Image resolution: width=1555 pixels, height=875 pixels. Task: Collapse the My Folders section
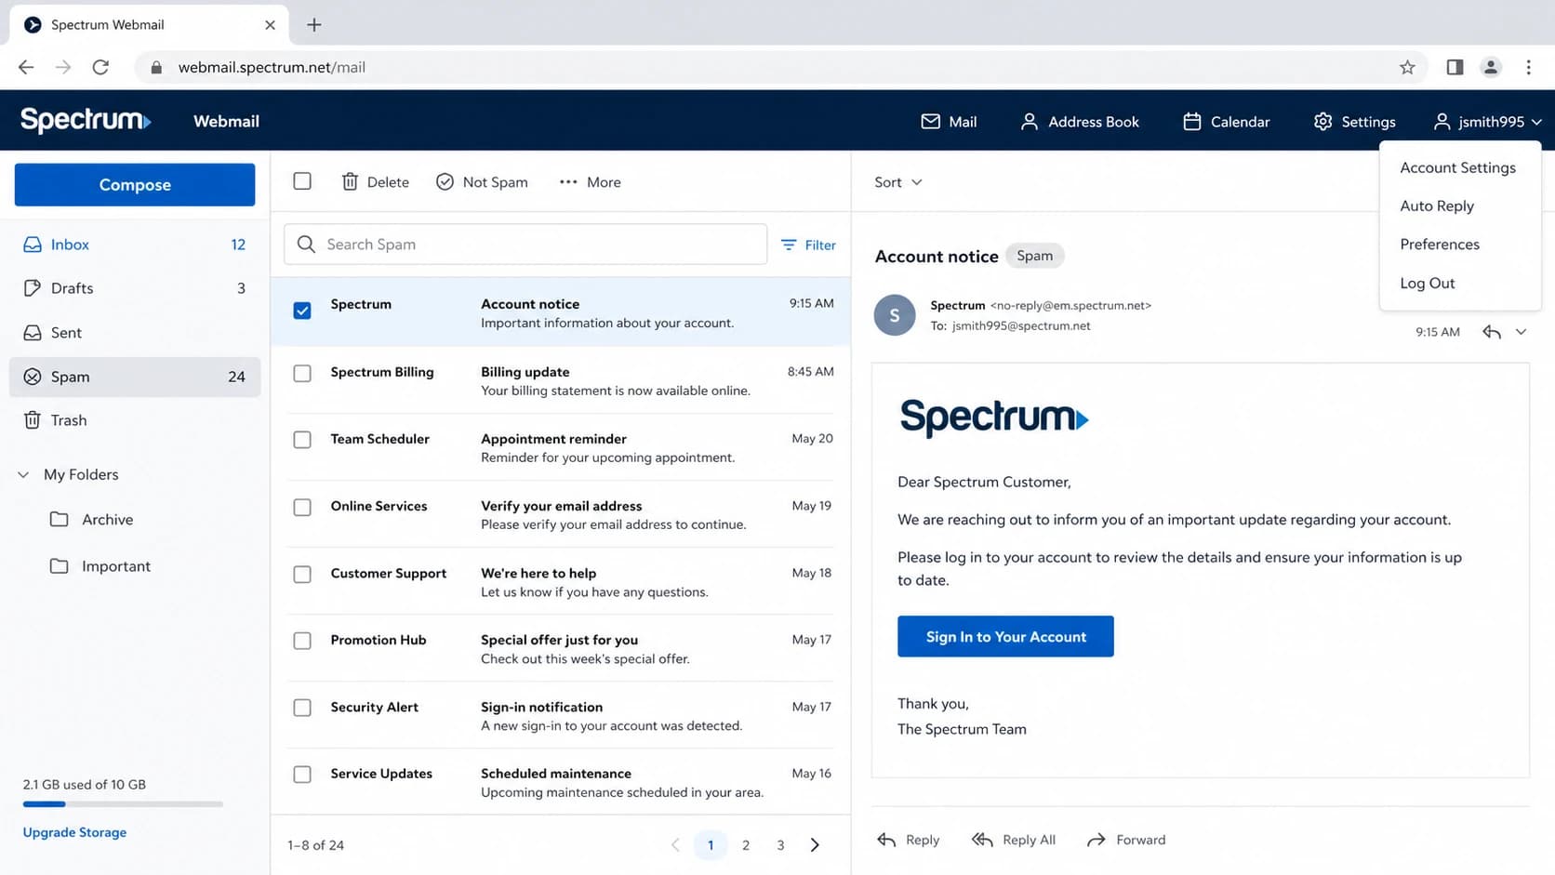[x=23, y=475]
